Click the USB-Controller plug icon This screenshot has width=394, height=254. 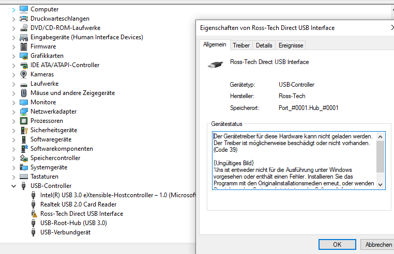click(24, 186)
